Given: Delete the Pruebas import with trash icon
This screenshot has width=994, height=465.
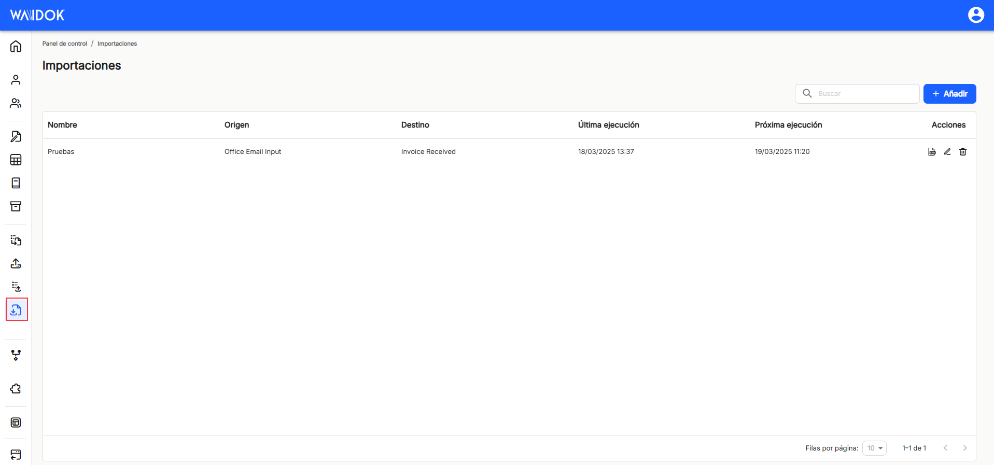Looking at the screenshot, I should (x=963, y=151).
